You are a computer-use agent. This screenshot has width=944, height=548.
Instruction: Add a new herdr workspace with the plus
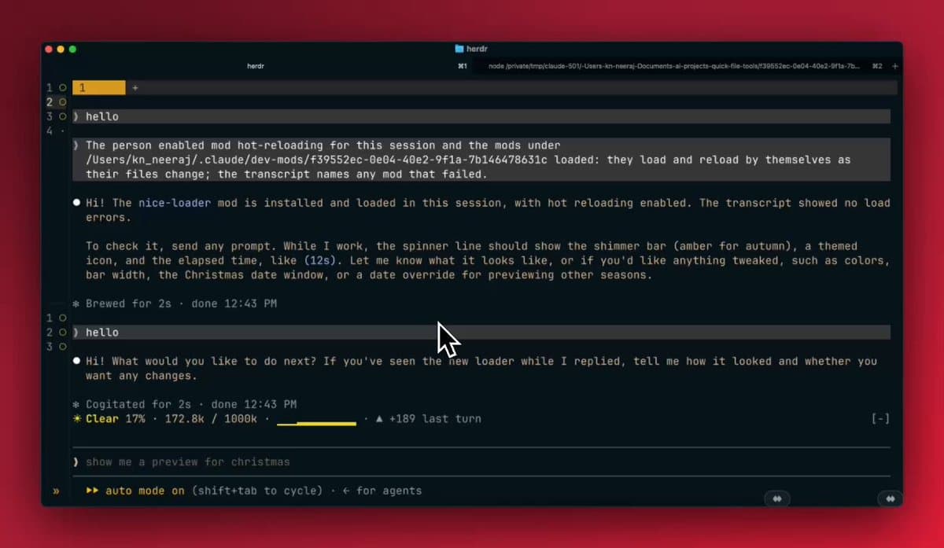[135, 88]
